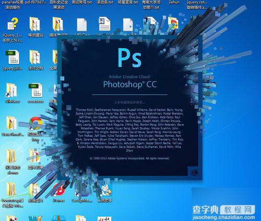Click the large Ps logo on splash screen
Viewport: 261px width, 221px height.
129,58
